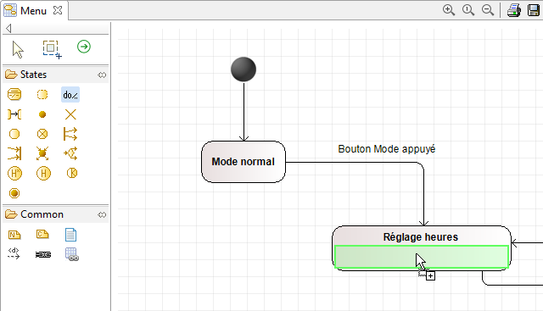Select the H* deep history tool
Screen dimensions: 543x311
[14, 174]
